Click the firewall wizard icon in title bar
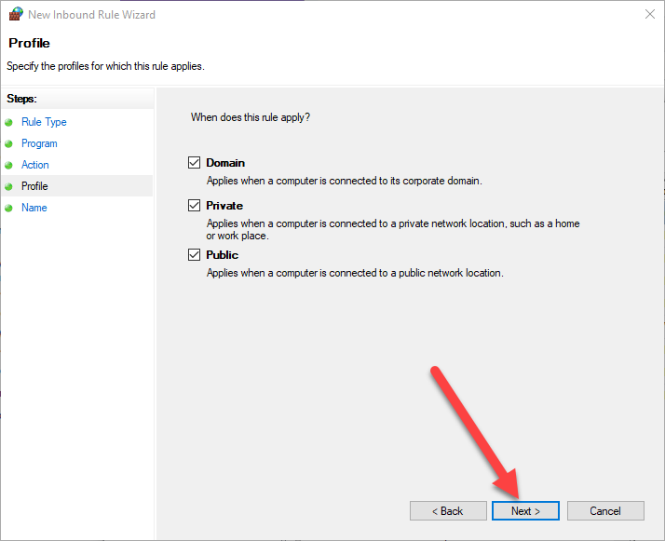 (16, 15)
